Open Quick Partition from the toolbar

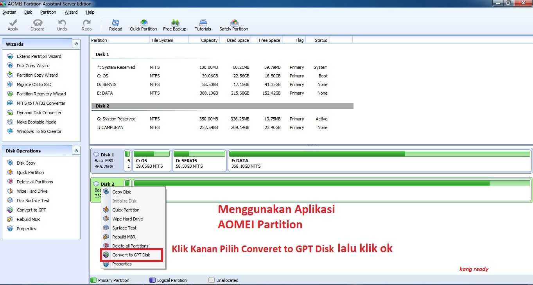144,25
